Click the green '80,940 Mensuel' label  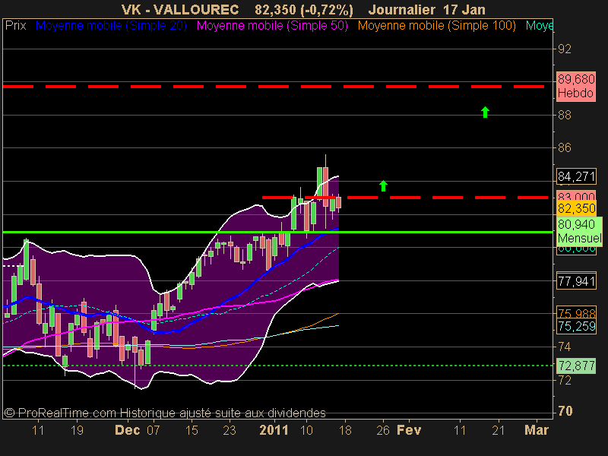579,231
